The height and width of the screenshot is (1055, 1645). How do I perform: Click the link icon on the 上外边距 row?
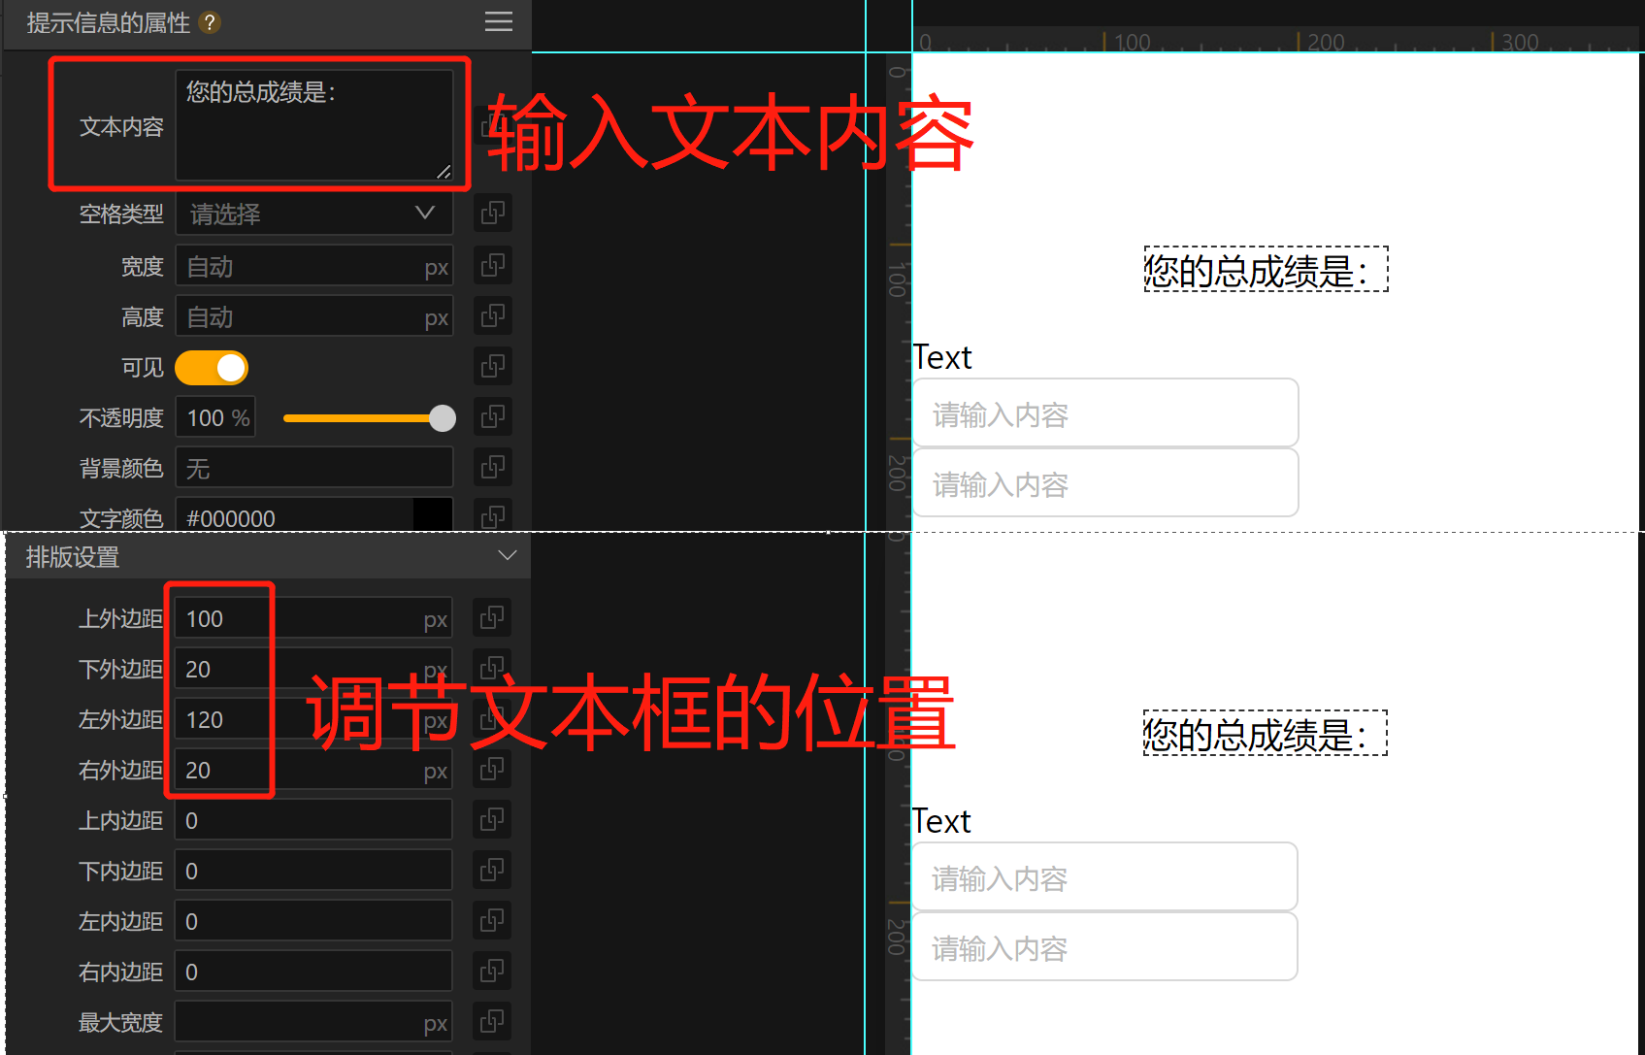tap(492, 617)
